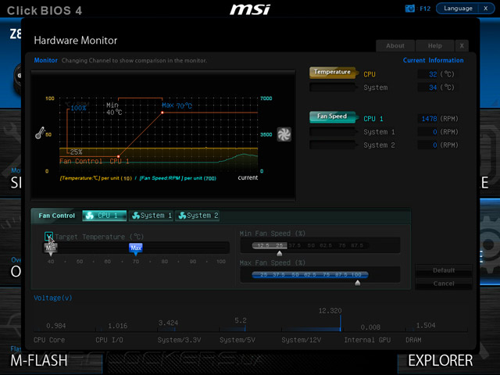This screenshot has width=500, height=375.
Task: Set Min Fan Speed to 50 on scale
Action: point(311,245)
